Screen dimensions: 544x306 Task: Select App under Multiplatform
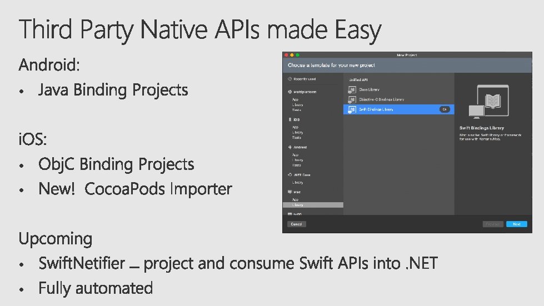[295, 99]
